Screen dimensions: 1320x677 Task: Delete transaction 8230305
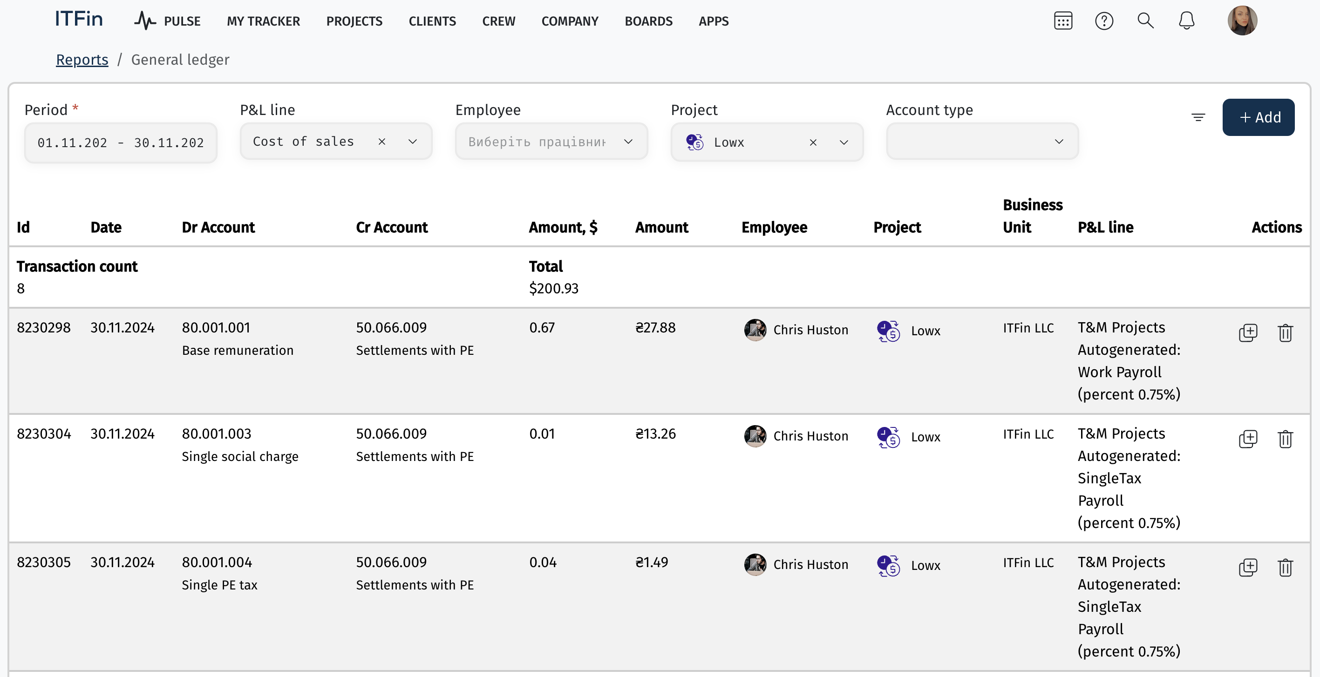(1285, 568)
